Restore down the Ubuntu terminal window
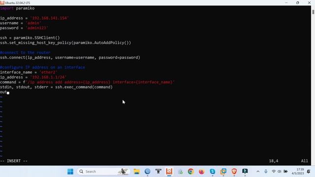The width and height of the screenshot is (315, 177). pyautogui.click(x=297, y=3)
